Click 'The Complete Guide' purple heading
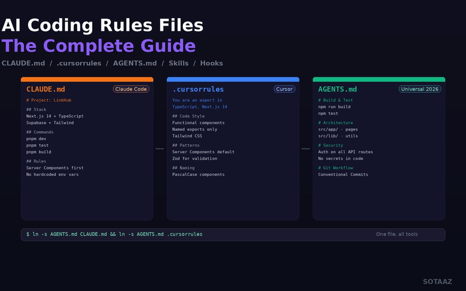 [x=98, y=46]
